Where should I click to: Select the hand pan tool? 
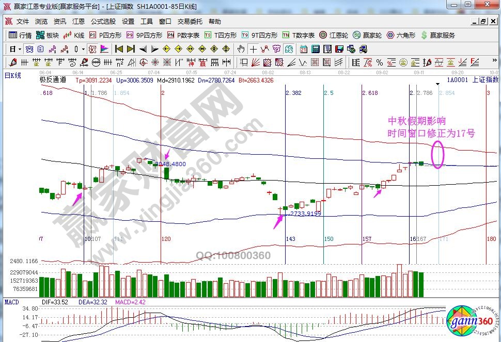(x=241, y=49)
